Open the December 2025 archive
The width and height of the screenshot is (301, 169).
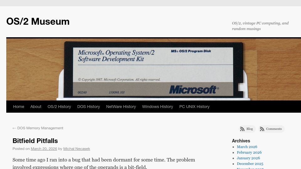tap(250, 164)
